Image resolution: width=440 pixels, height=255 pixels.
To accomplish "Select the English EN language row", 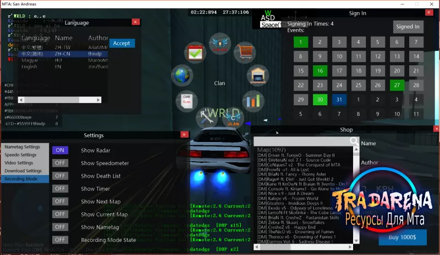I will 63,66.
